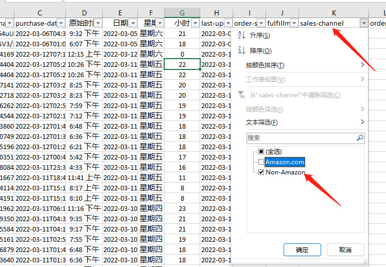Image resolution: width=386 pixels, height=267 pixels.
Task: Open the sales-channel filter dropdown
Action: (x=364, y=23)
